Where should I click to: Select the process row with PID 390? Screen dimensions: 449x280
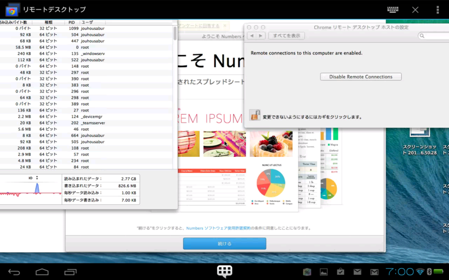86,78
